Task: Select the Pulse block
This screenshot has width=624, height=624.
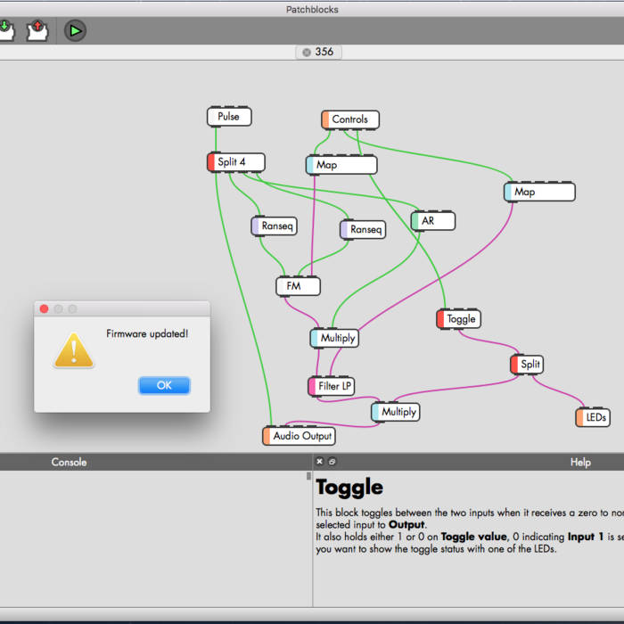Action: point(229,117)
